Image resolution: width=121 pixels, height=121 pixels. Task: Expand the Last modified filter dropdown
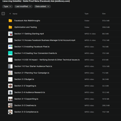23,6
